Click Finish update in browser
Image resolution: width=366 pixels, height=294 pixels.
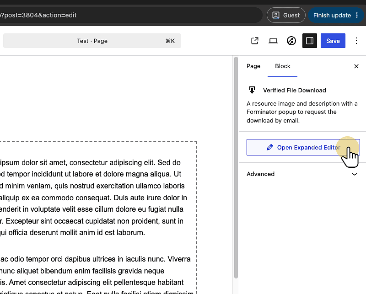[332, 15]
